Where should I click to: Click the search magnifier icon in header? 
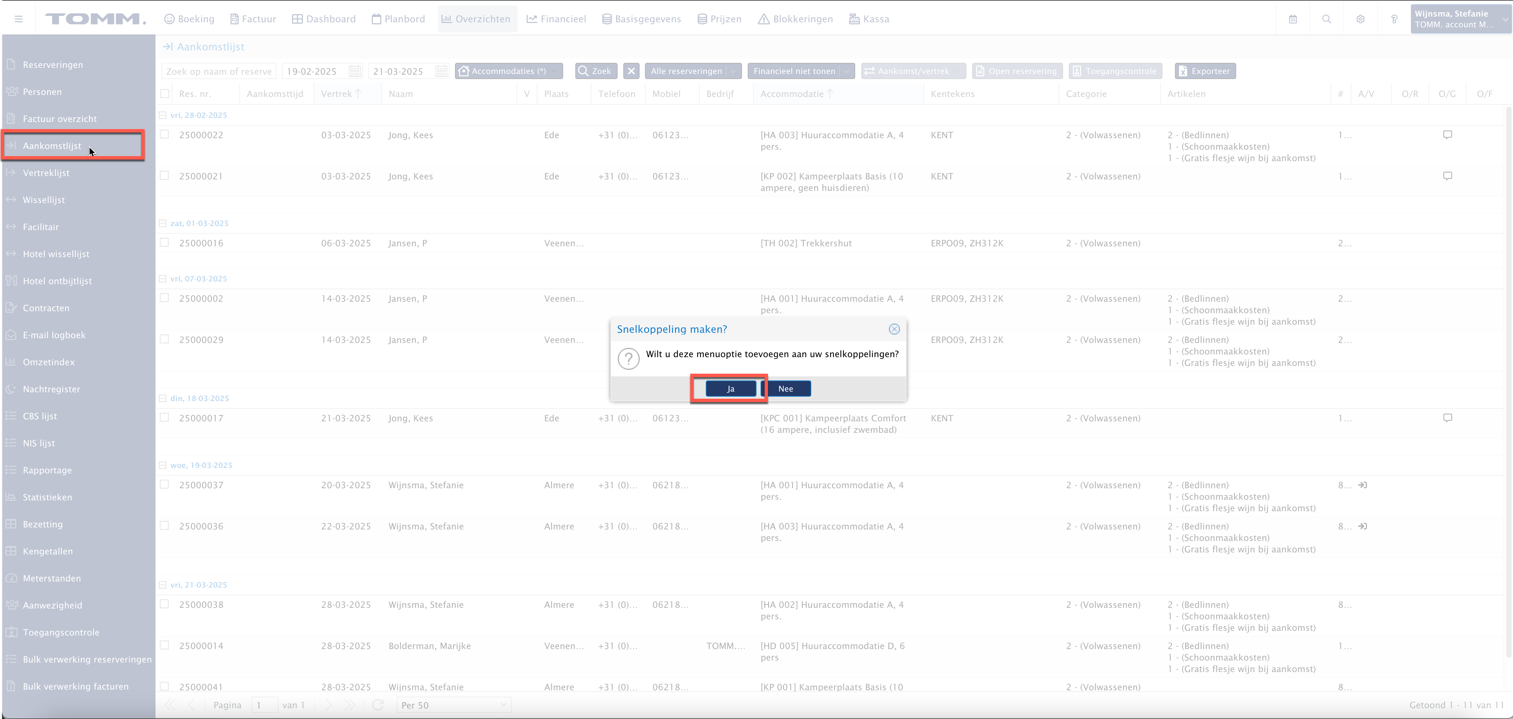click(1326, 19)
